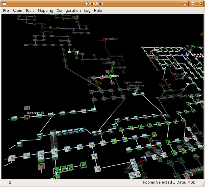This screenshot has height=187, width=205.
Task: Click the lower "stonedoor" label
Action: (x=136, y=85)
